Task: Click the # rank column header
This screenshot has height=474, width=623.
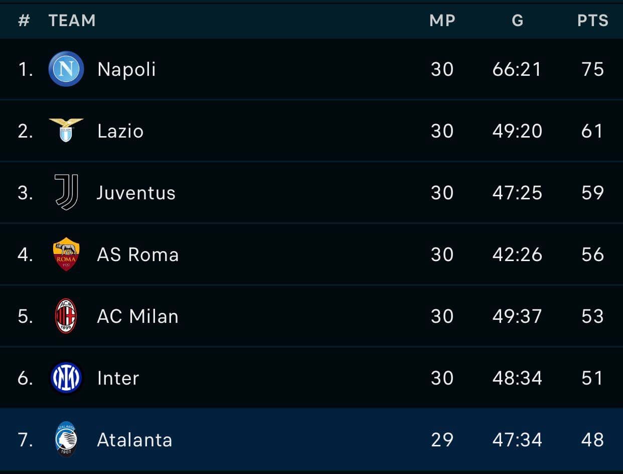Action: point(24,21)
